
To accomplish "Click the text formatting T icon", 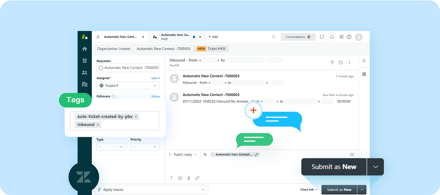I will pos(171,178).
